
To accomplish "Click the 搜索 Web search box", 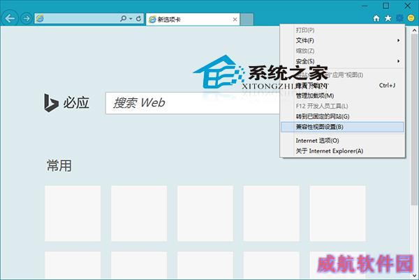I will click(193, 103).
